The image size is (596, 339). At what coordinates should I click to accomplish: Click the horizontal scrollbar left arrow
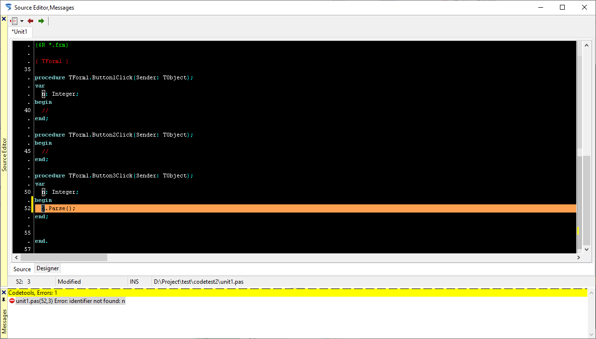pyautogui.click(x=16, y=257)
